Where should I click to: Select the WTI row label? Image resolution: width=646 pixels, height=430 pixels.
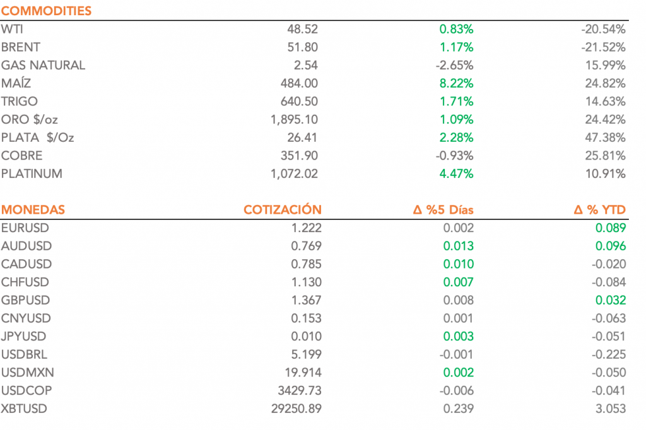(13, 29)
